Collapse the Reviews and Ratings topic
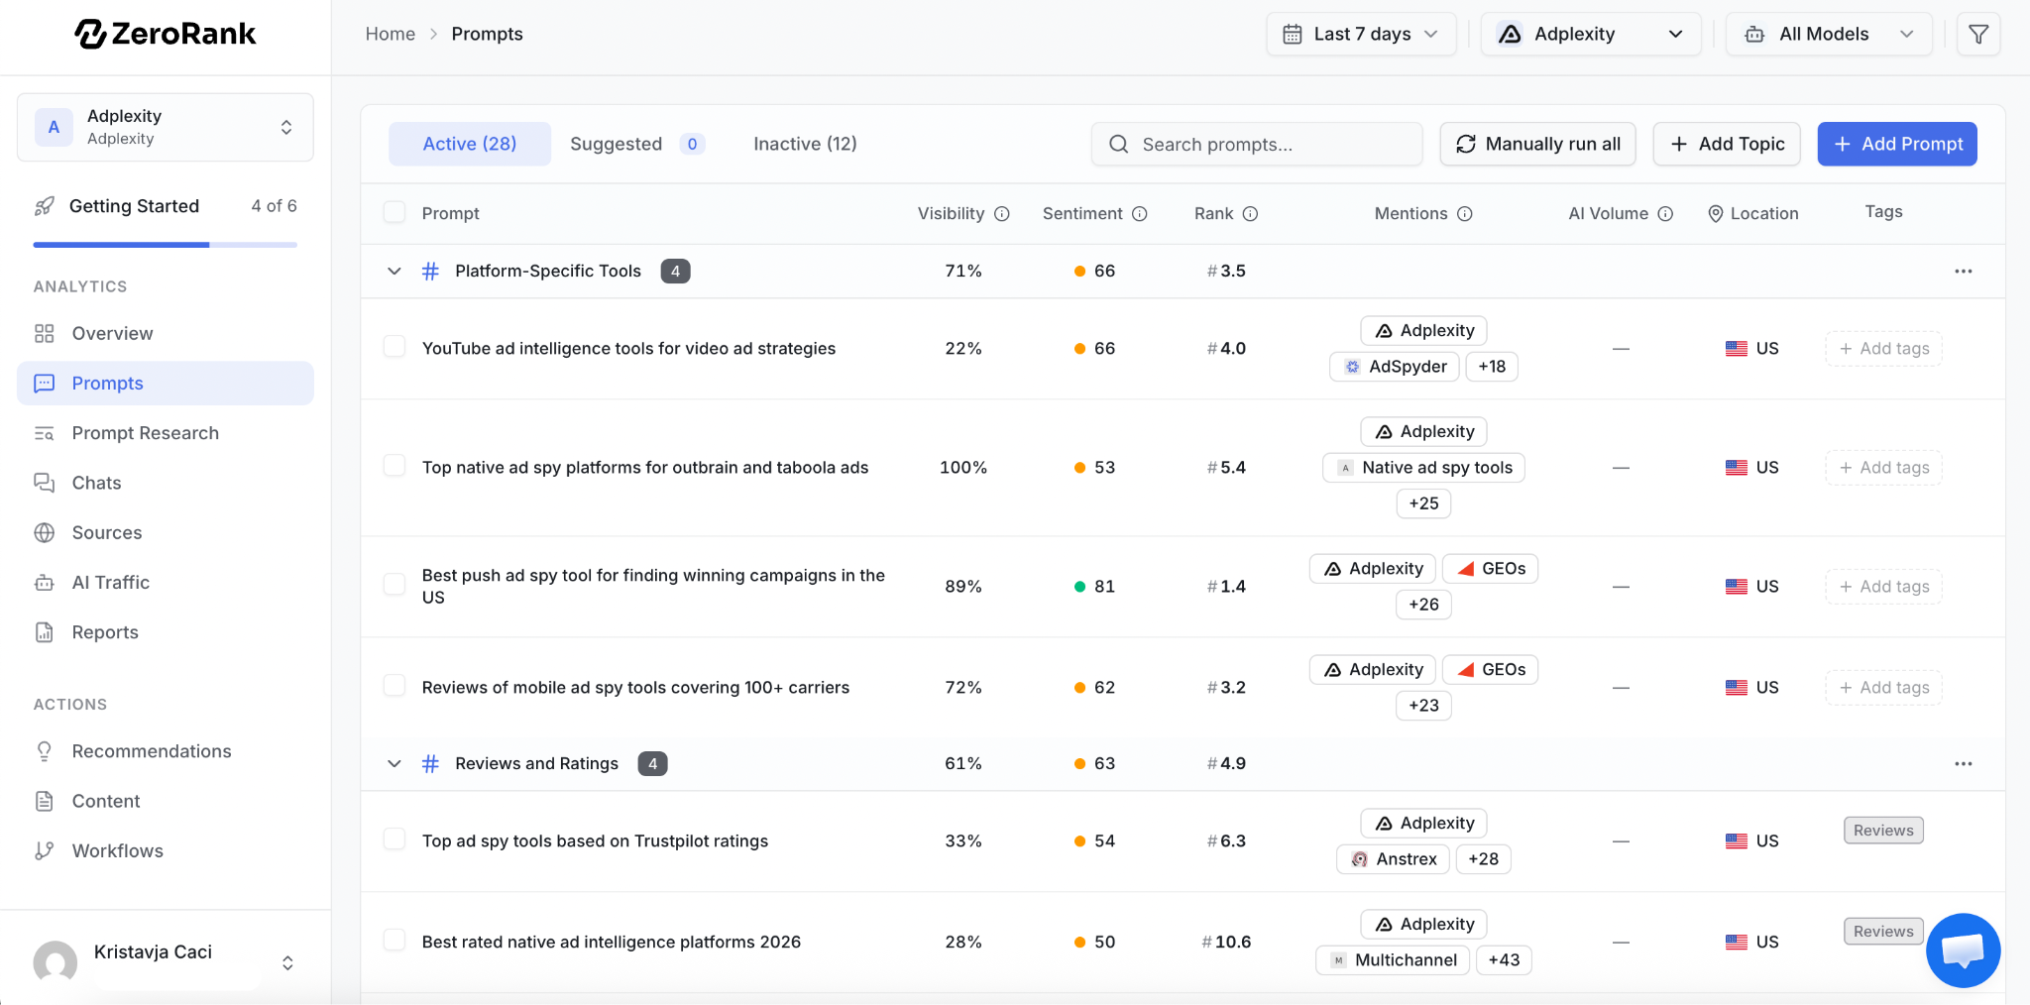This screenshot has height=1005, width=2030. (395, 764)
